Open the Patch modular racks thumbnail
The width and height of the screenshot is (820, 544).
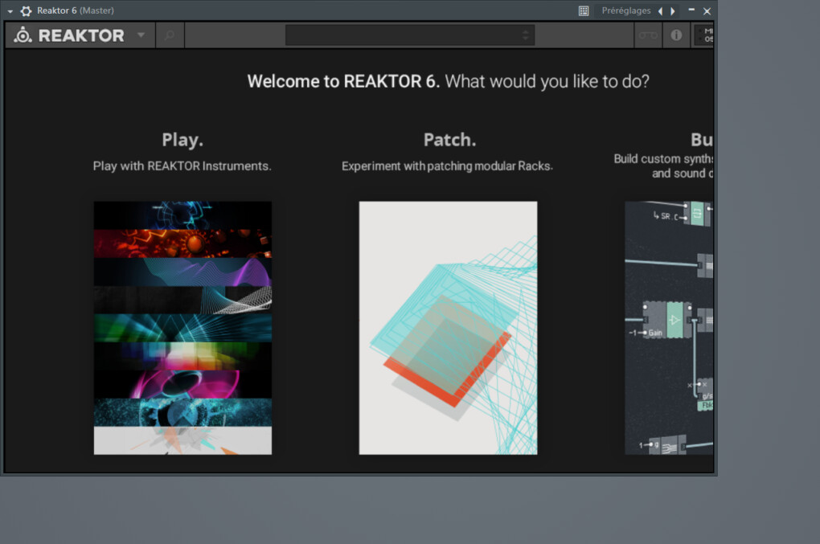[448, 328]
